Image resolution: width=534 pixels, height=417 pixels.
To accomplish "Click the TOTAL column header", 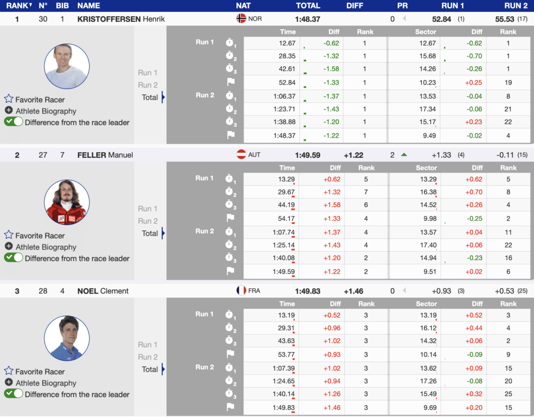I will (x=308, y=6).
